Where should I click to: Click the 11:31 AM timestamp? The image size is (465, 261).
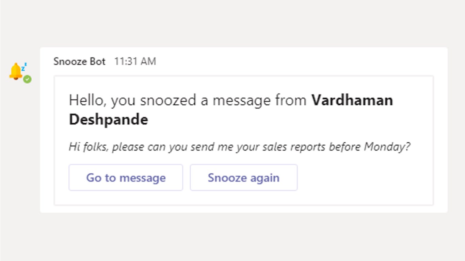point(135,62)
